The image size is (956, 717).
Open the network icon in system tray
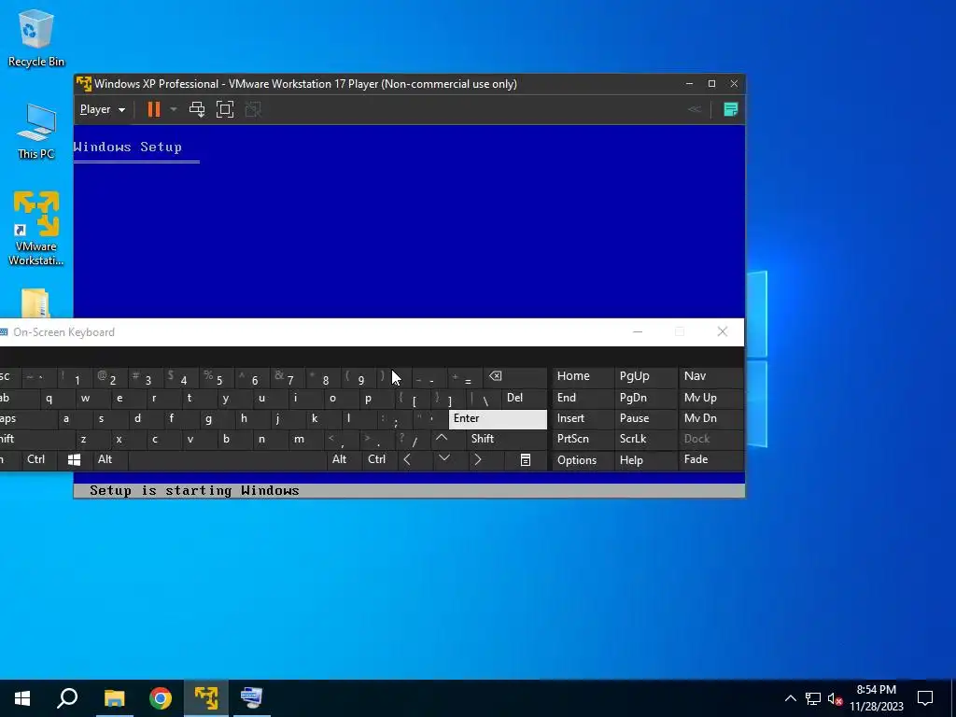point(813,698)
